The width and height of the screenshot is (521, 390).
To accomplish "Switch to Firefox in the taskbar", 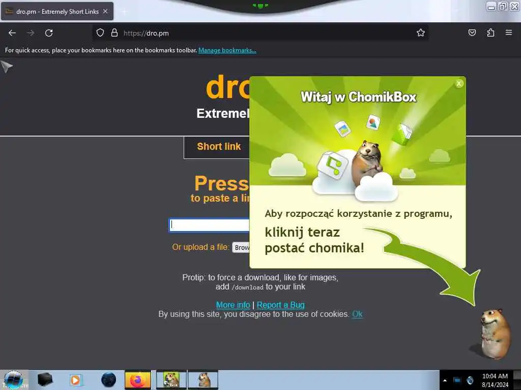I will [138, 380].
